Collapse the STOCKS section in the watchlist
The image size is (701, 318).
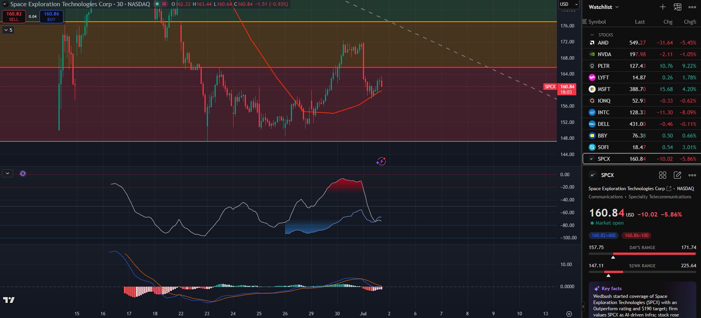[x=592, y=35]
